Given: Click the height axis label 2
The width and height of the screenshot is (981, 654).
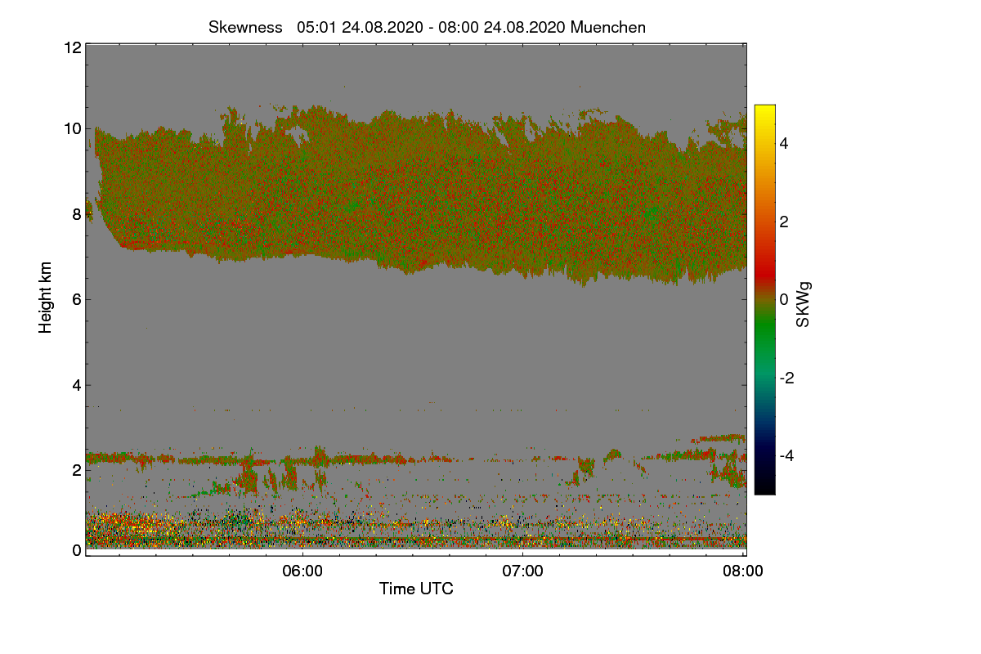Looking at the screenshot, I should pyautogui.click(x=77, y=470).
